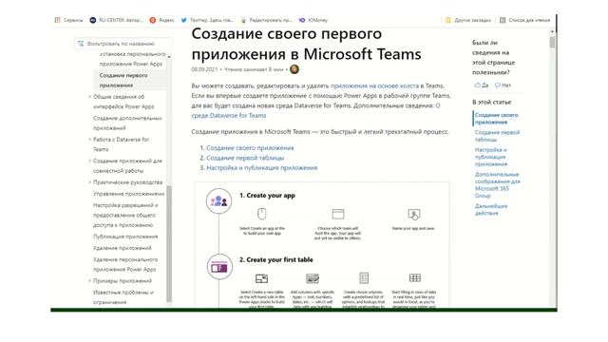Open the Twitter bookmark

[x=207, y=20]
